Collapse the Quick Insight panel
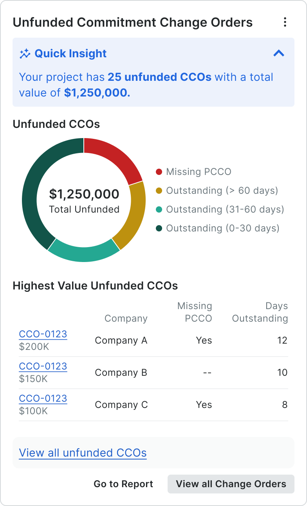The width and height of the screenshot is (307, 506). pos(279,53)
